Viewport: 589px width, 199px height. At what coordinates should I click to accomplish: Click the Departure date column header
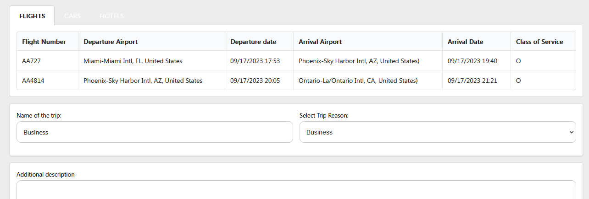[253, 42]
